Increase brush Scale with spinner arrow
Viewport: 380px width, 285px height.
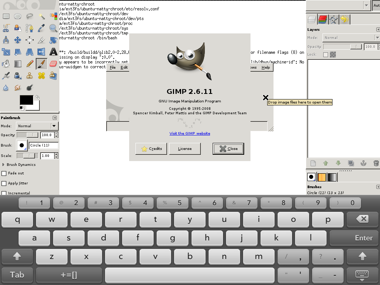(56, 154)
